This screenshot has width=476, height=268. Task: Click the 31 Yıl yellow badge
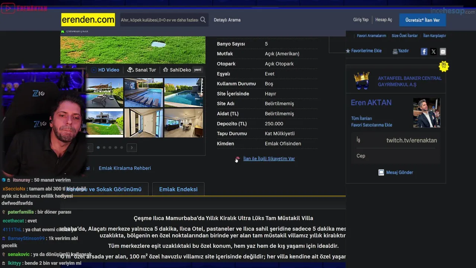click(x=444, y=66)
